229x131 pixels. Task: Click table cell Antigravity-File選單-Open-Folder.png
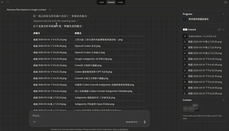[94, 104]
